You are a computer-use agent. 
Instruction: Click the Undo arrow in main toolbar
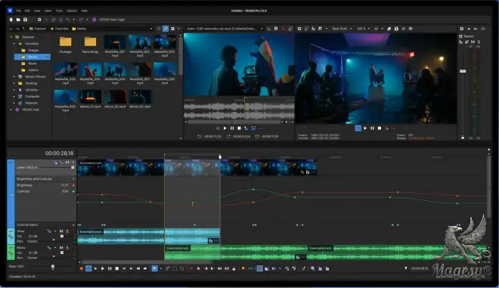67,20
